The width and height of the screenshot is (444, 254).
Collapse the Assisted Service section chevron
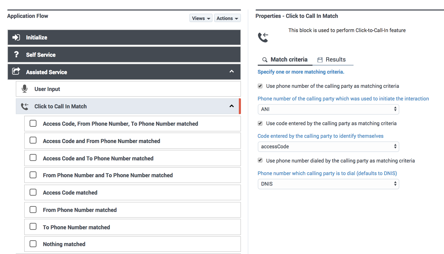tap(232, 71)
